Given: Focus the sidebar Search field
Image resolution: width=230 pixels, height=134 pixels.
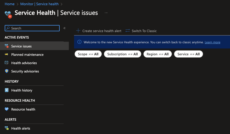Looking at the screenshot, I should [x=32, y=28].
